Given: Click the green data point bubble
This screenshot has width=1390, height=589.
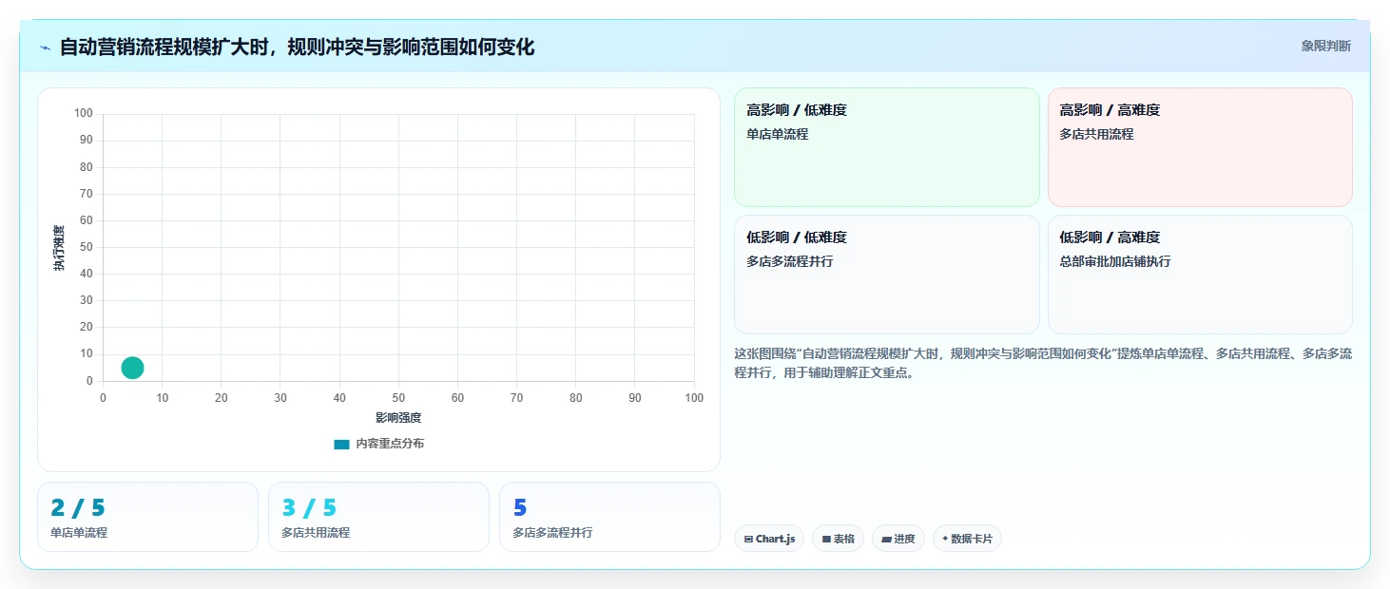Looking at the screenshot, I should click(132, 368).
